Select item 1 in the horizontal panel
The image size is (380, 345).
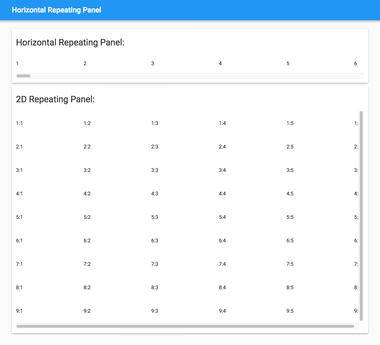(17, 63)
